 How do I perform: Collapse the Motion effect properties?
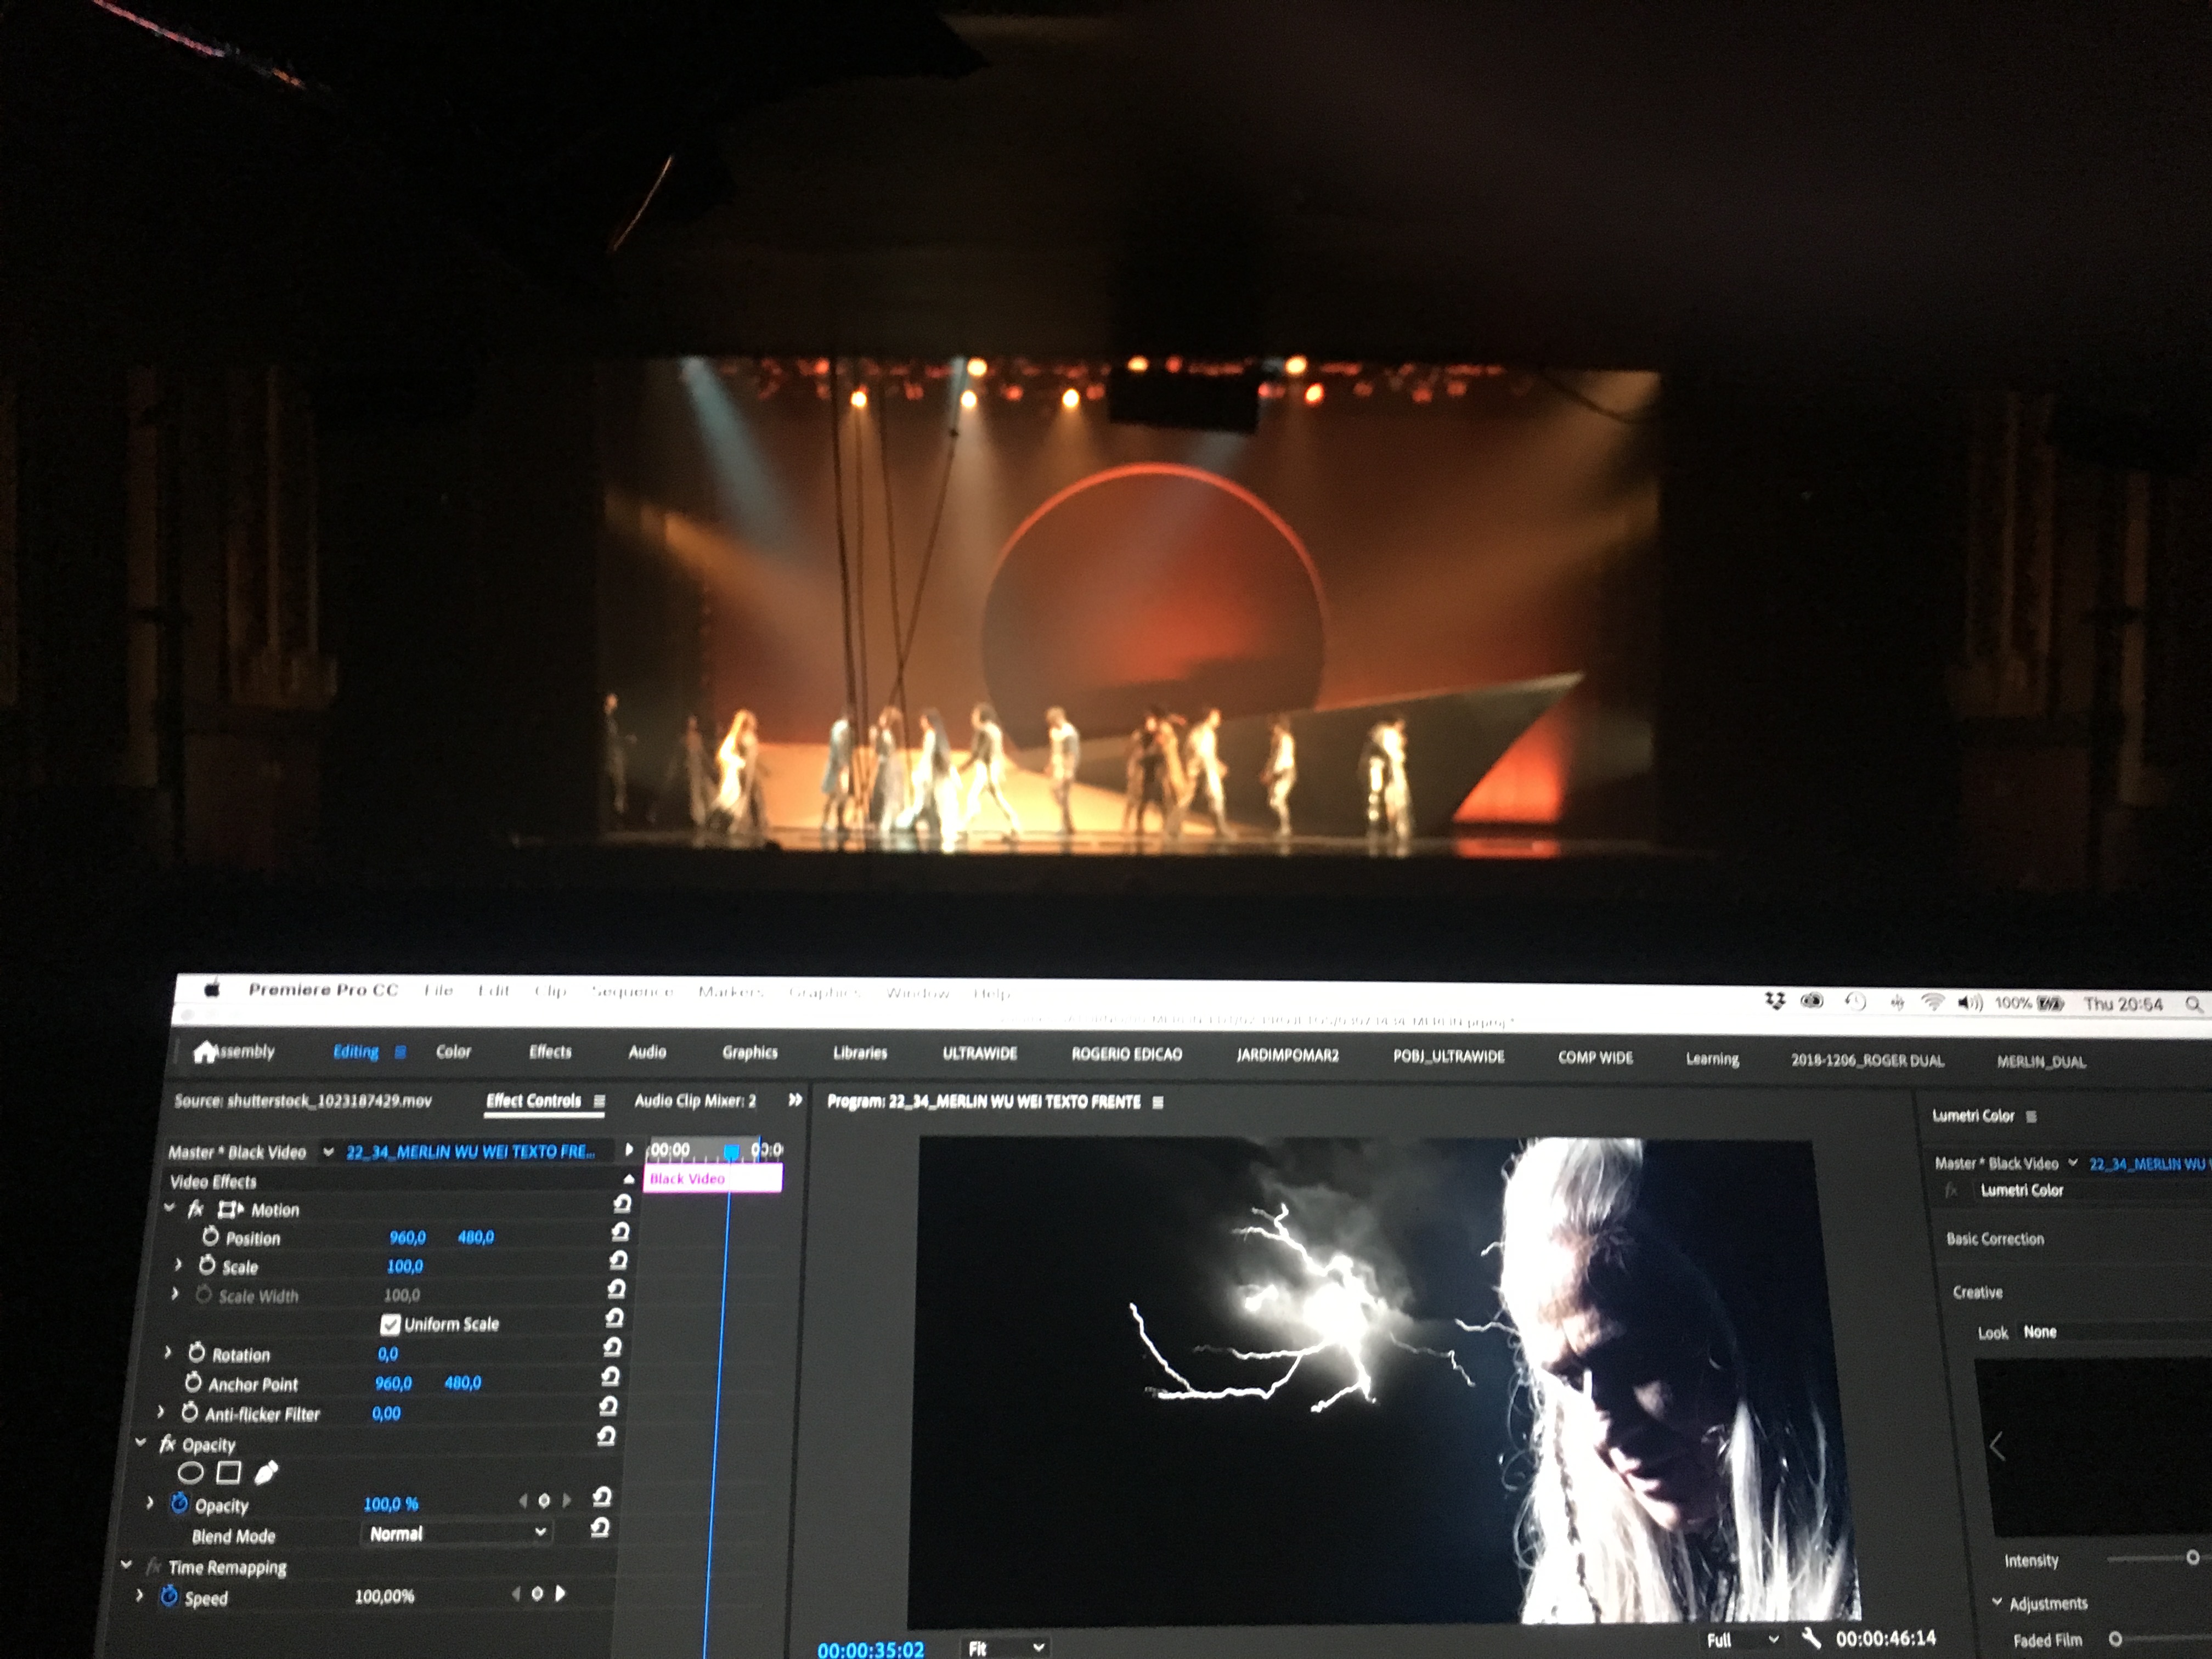169,1208
